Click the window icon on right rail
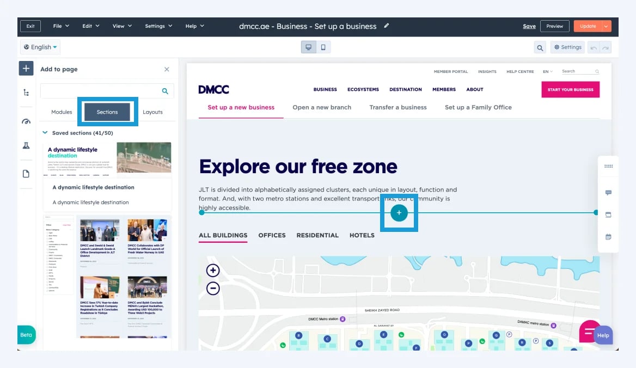This screenshot has width=636, height=368. pos(608,215)
